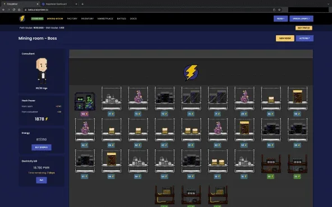The height and width of the screenshot is (207, 332).
Task: Select the single gold box rig labeled 63
Action: point(164,129)
